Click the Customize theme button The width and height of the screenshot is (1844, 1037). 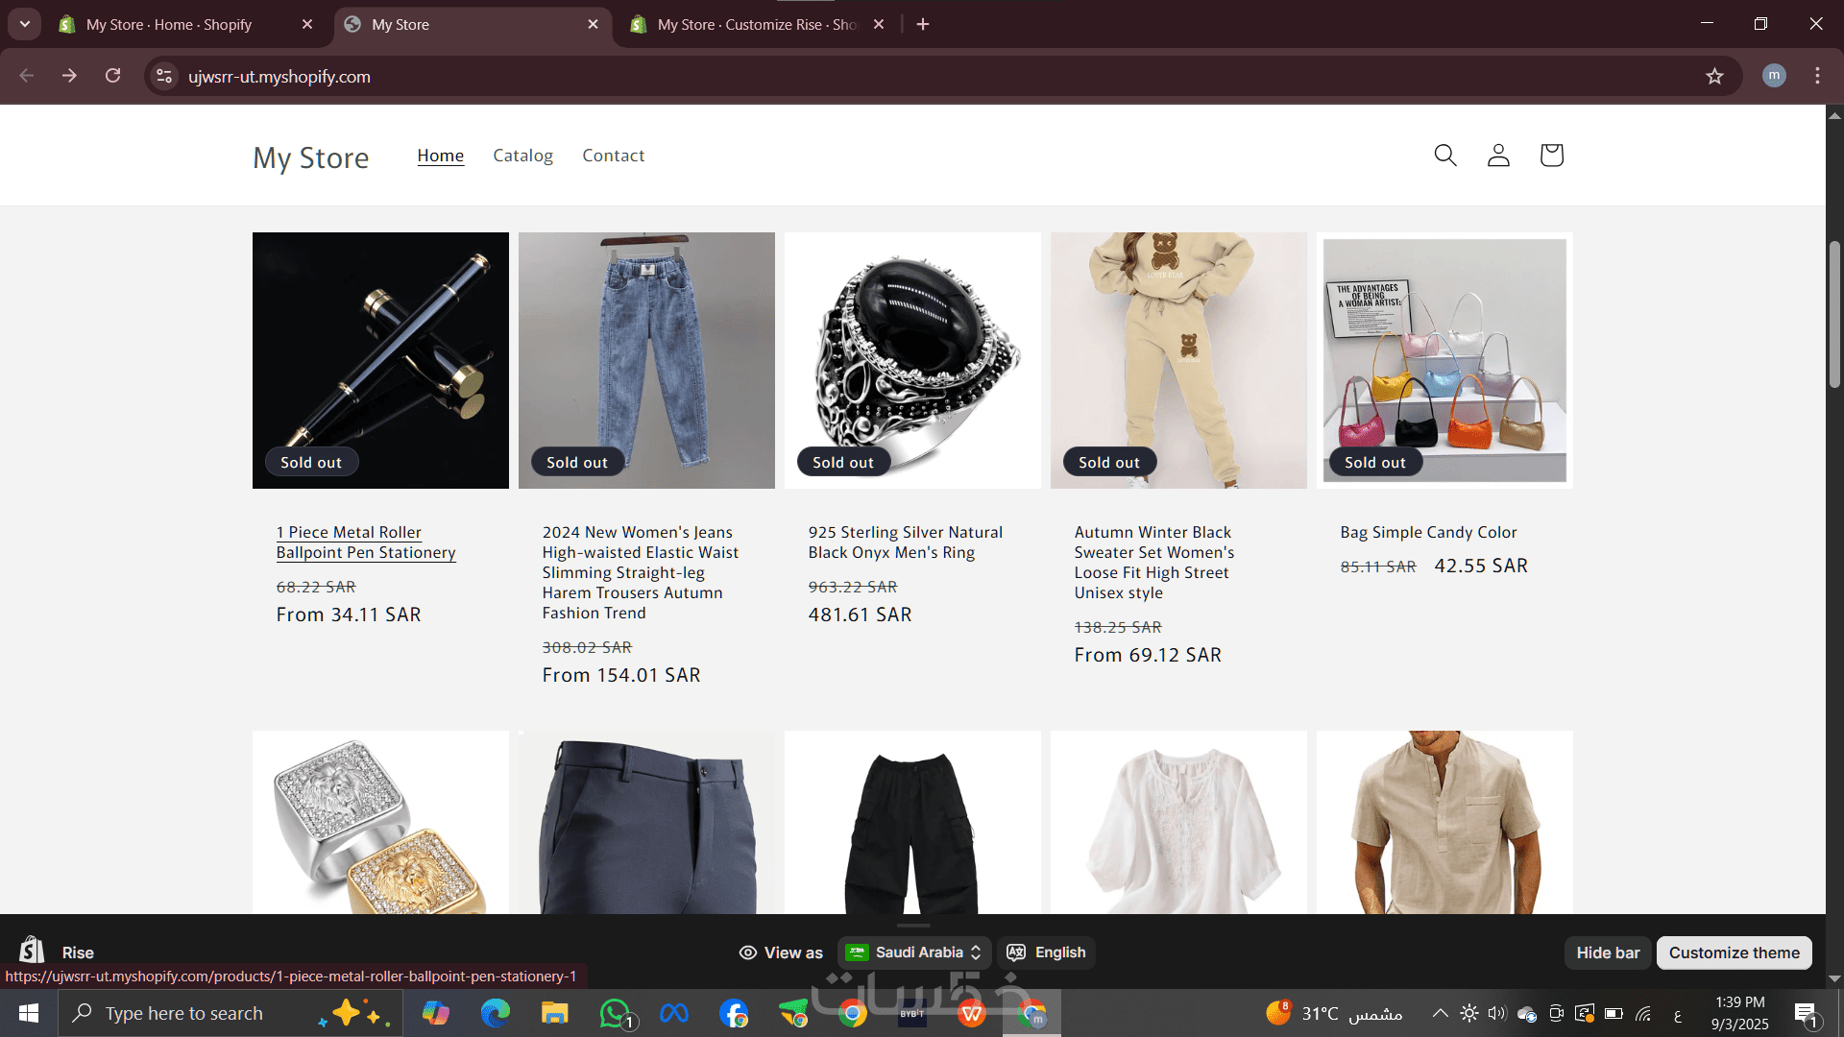1734,953
